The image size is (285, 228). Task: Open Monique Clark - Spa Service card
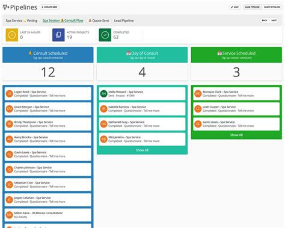[236, 94]
